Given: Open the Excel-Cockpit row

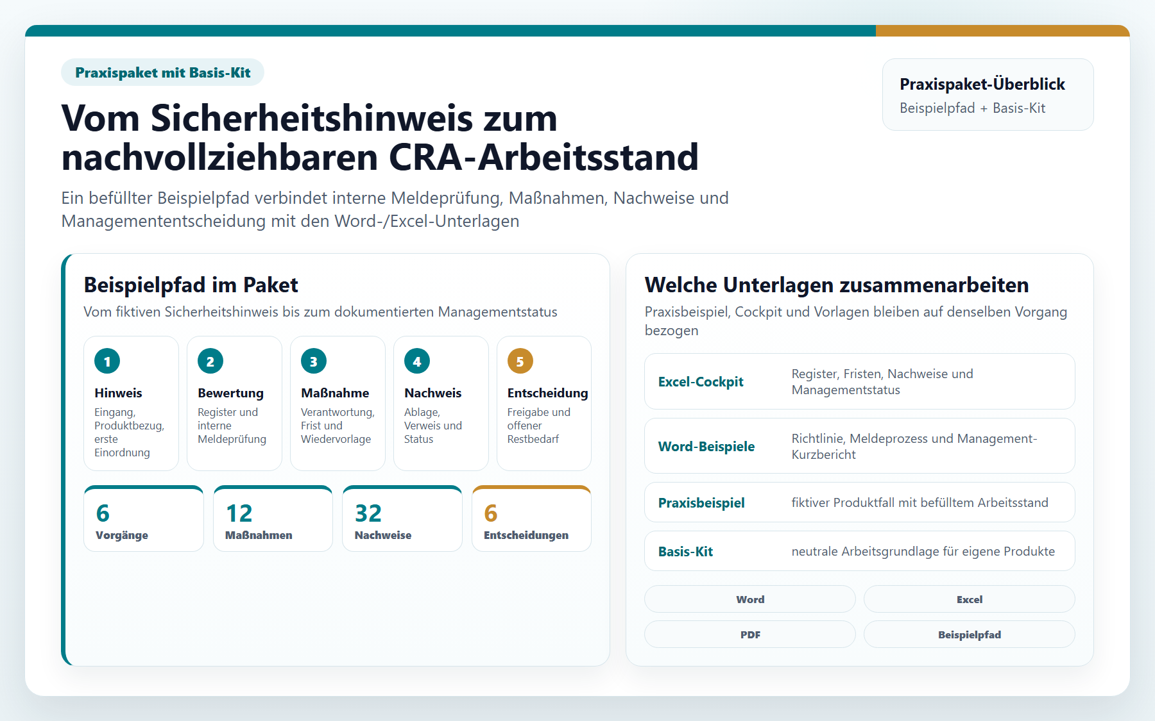Looking at the screenshot, I should point(860,382).
